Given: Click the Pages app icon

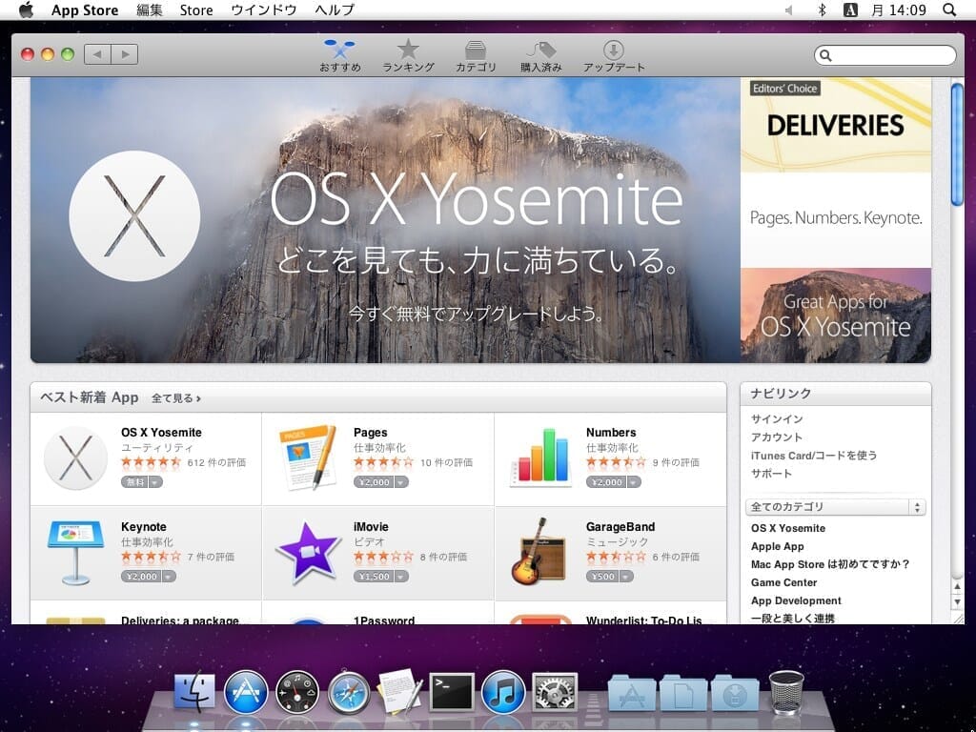Looking at the screenshot, I should point(308,457).
